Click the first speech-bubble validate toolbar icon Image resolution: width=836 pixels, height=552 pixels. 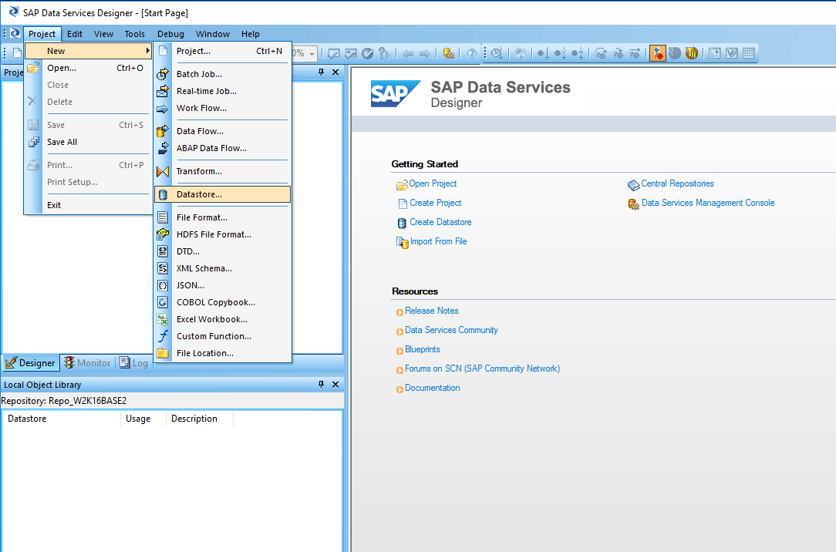(x=334, y=52)
